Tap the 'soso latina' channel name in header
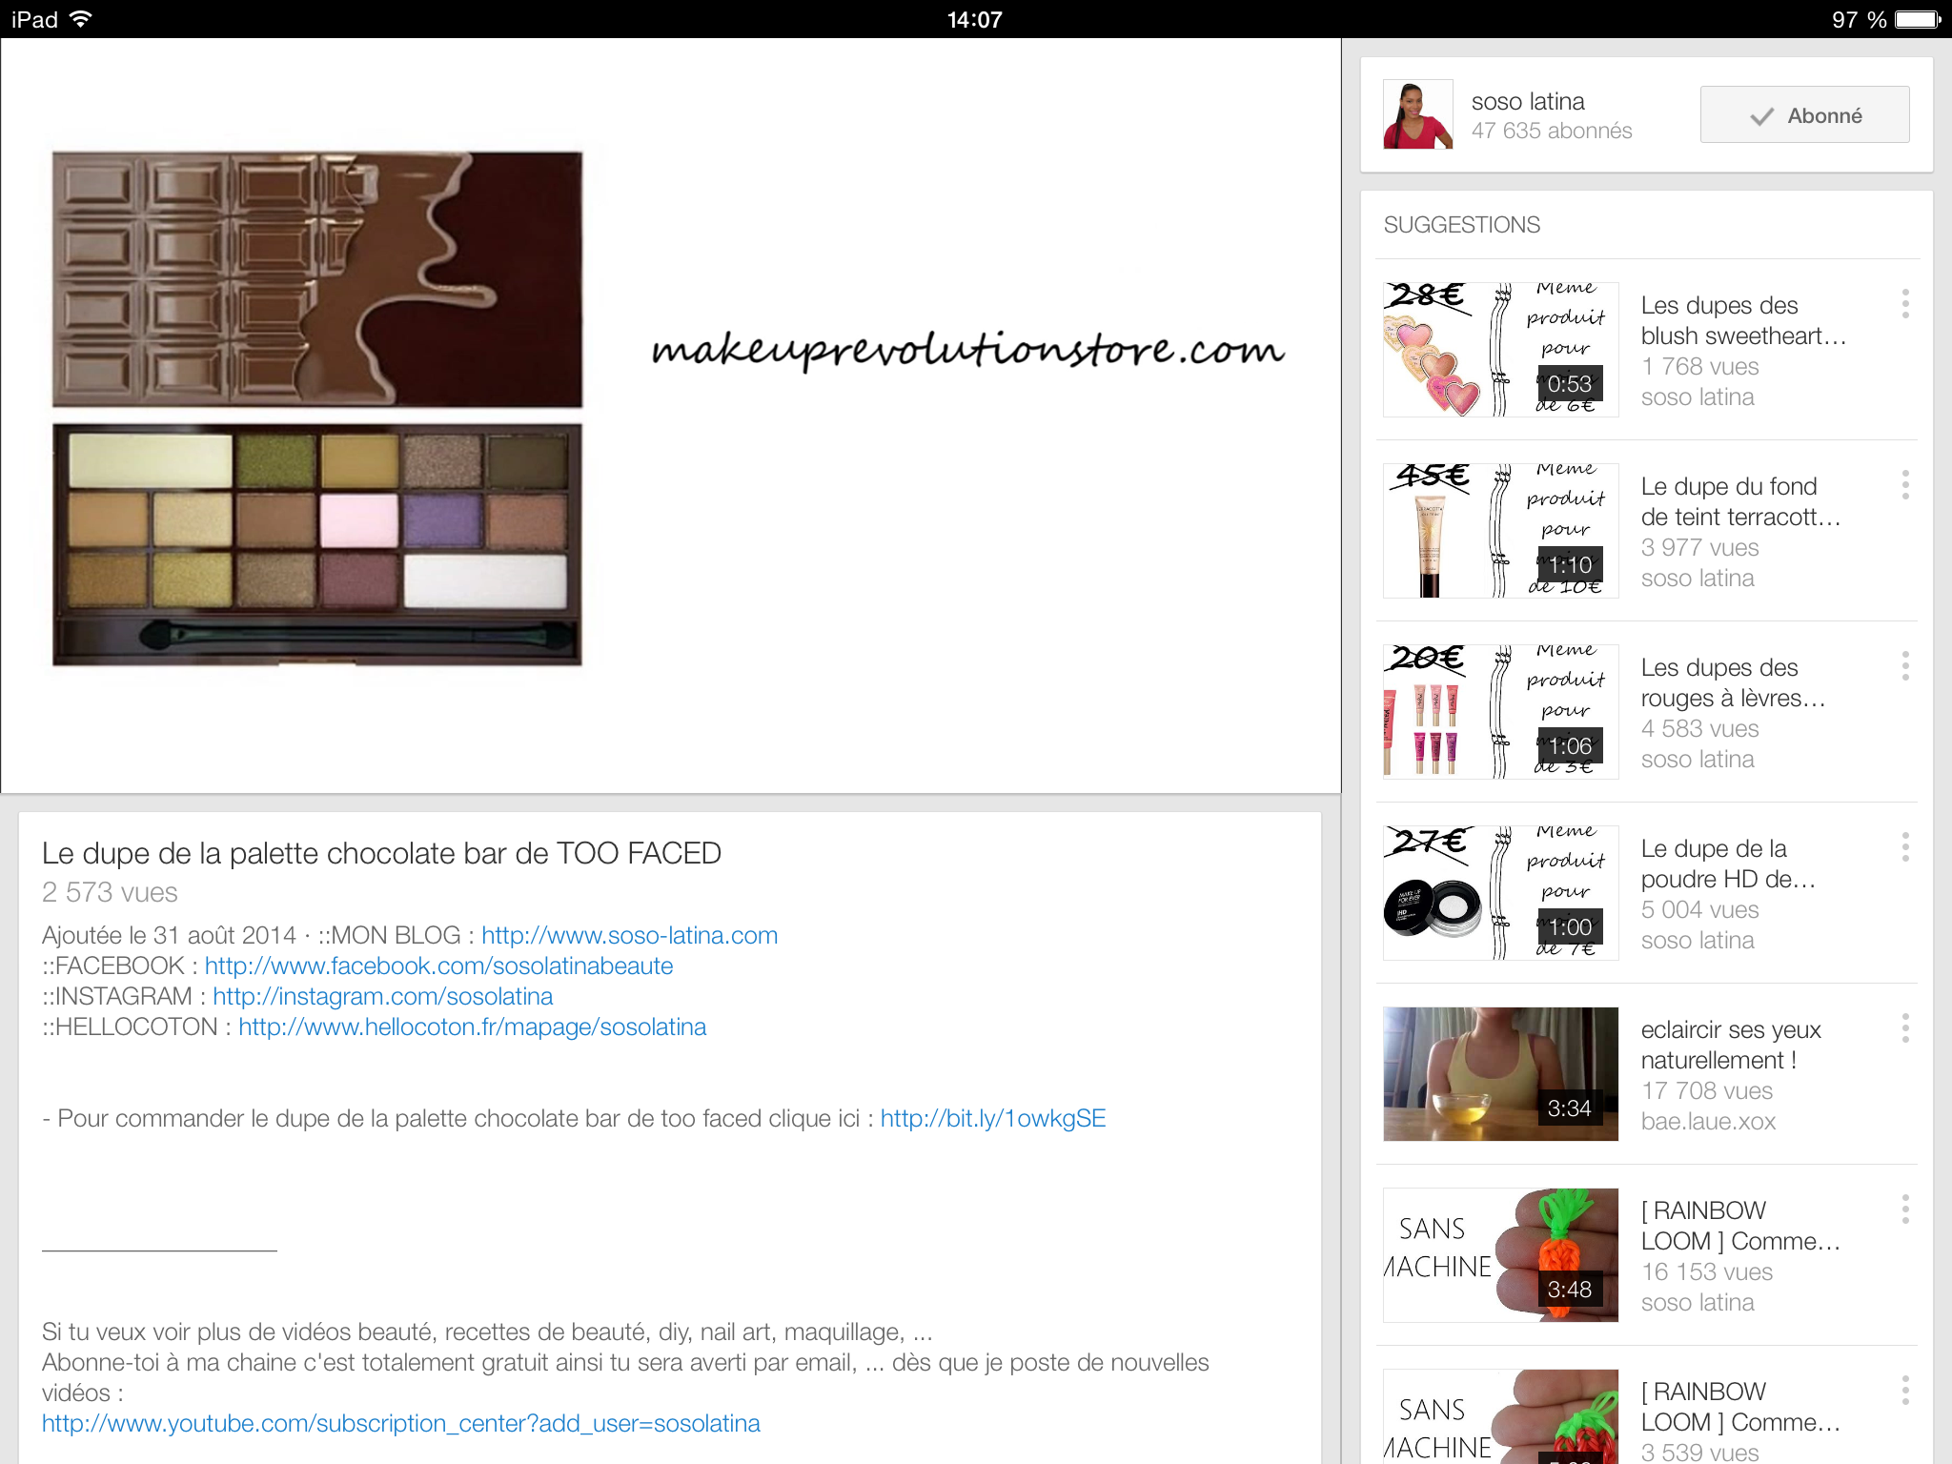 point(1528,101)
